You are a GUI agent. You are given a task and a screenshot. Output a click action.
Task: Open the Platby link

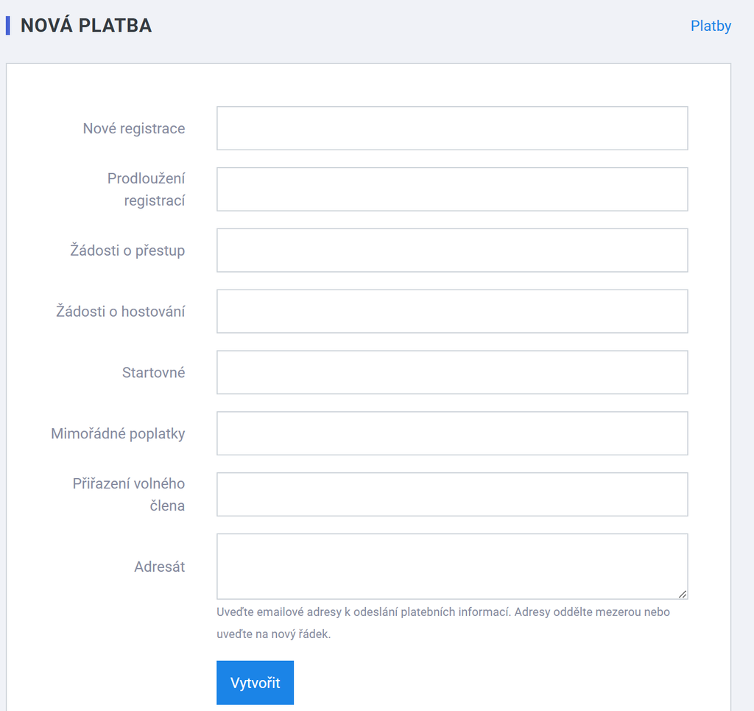coord(711,26)
